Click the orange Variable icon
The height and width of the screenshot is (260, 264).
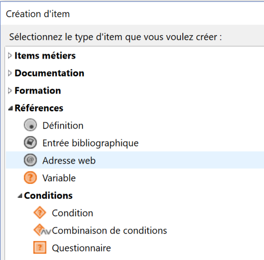click(x=30, y=178)
